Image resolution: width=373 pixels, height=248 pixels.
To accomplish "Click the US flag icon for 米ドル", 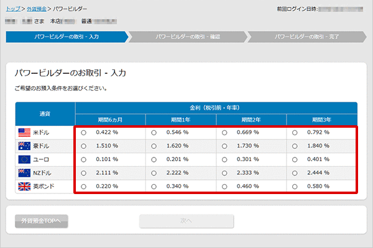I will pos(24,132).
